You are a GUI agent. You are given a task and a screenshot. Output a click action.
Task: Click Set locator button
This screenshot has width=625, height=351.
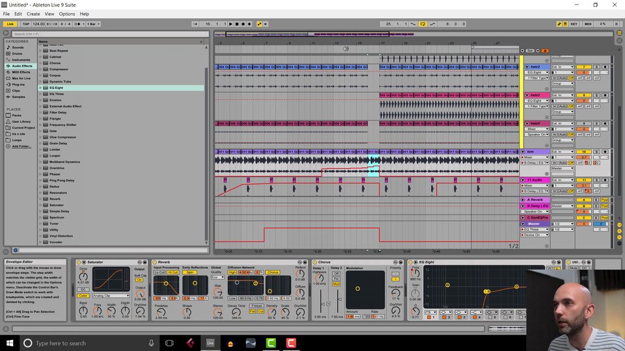(530, 51)
